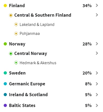Click the lime green Norway dot

coord(5,44)
